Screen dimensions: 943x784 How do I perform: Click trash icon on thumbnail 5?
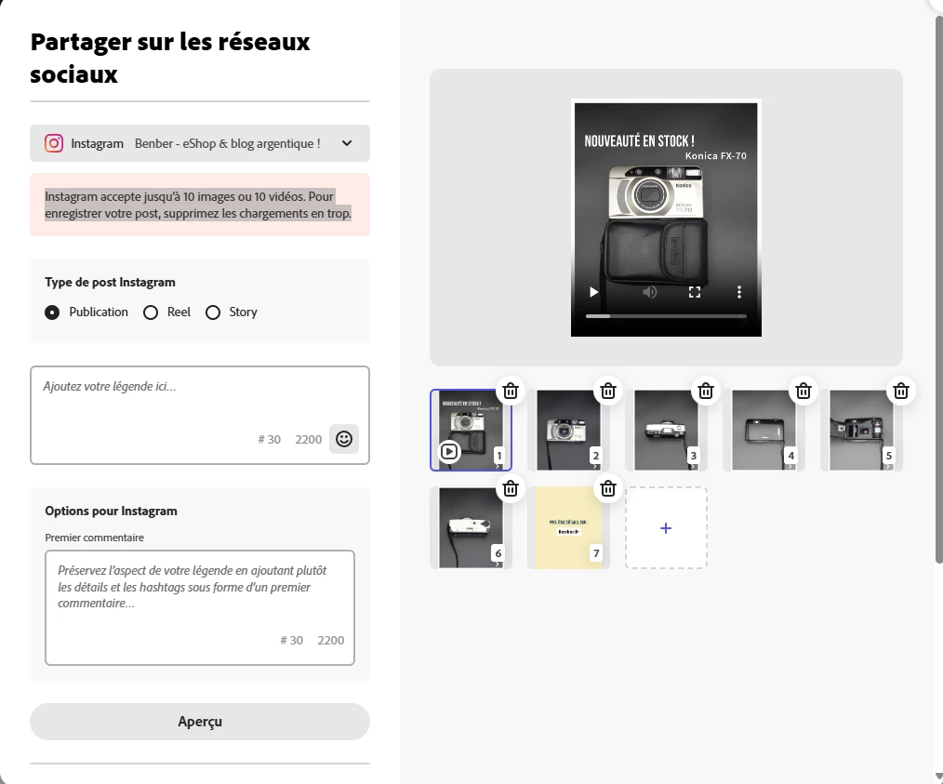pos(901,391)
